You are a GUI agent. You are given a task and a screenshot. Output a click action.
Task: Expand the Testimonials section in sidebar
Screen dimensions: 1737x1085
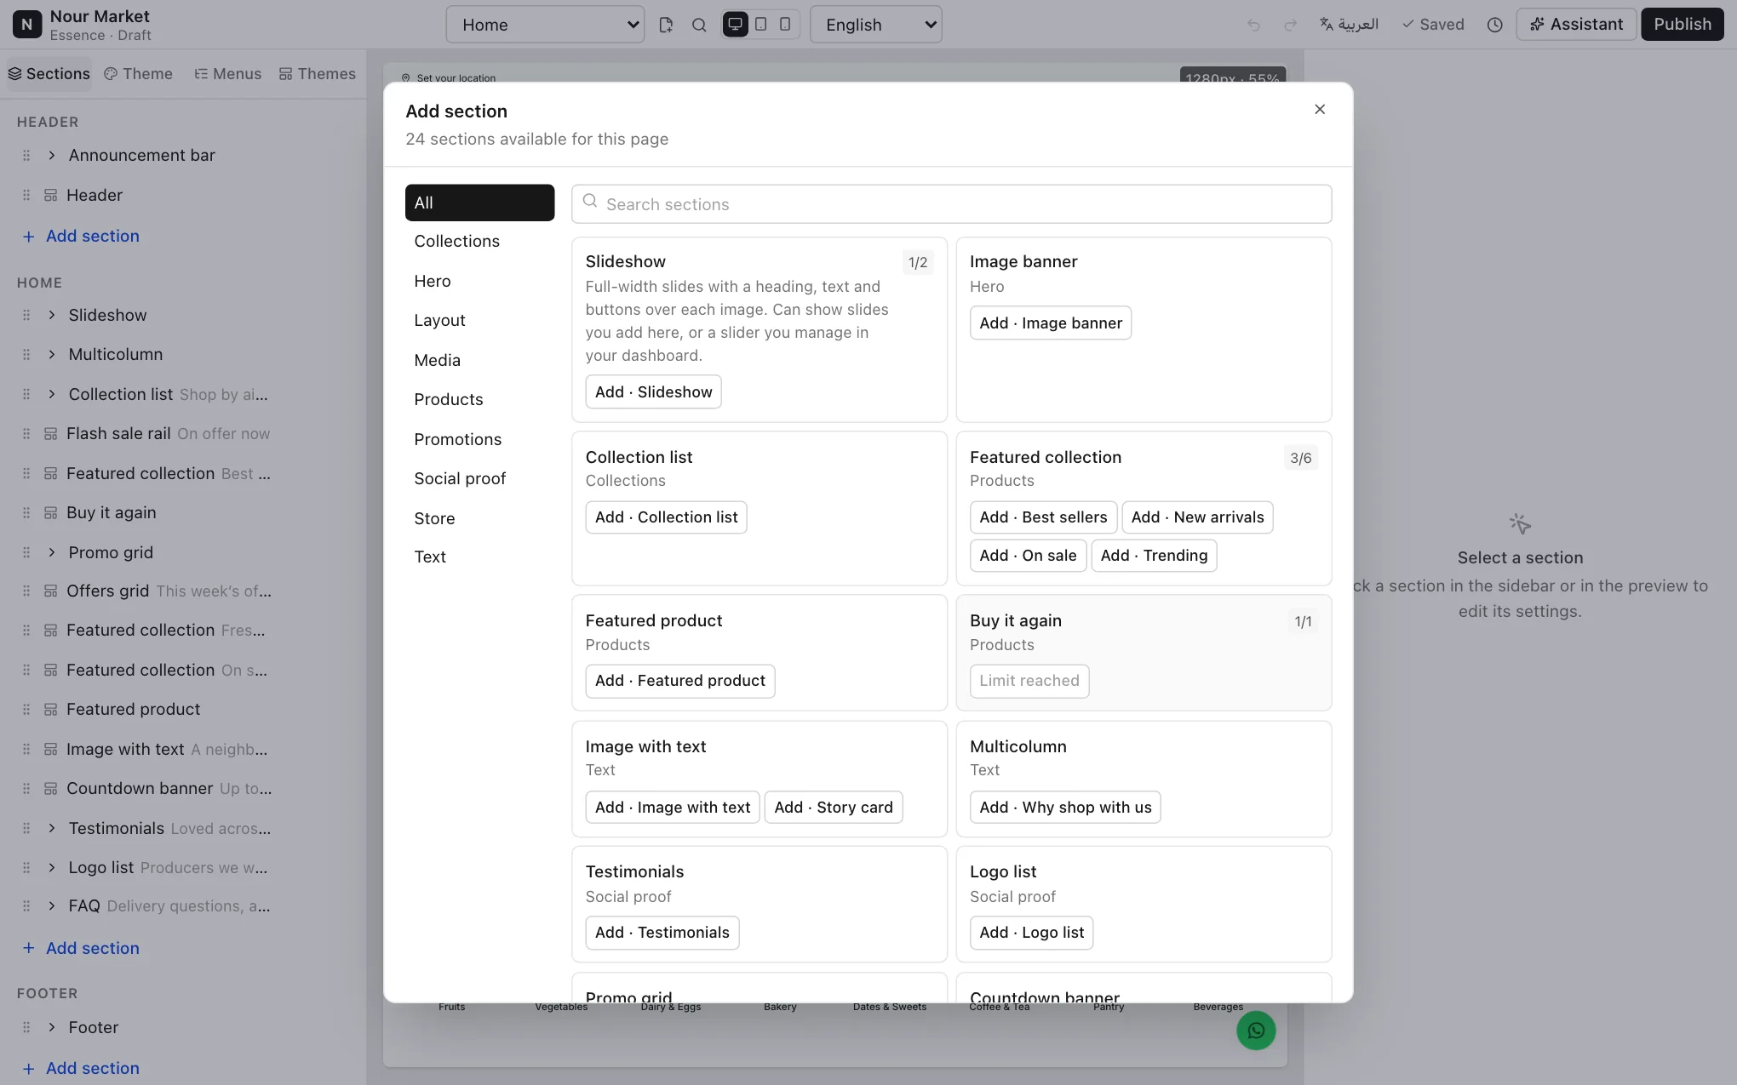(x=52, y=828)
